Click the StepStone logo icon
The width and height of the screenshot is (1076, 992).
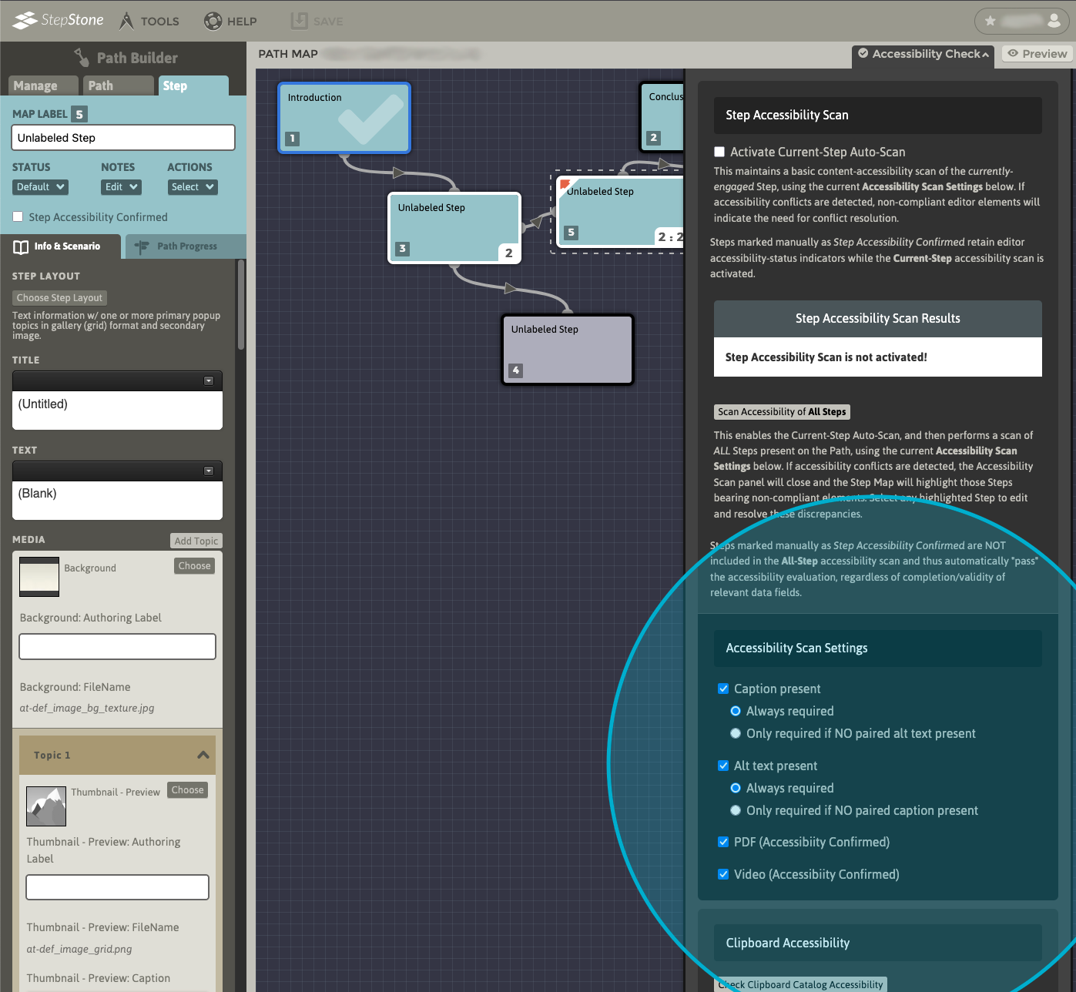pos(25,21)
